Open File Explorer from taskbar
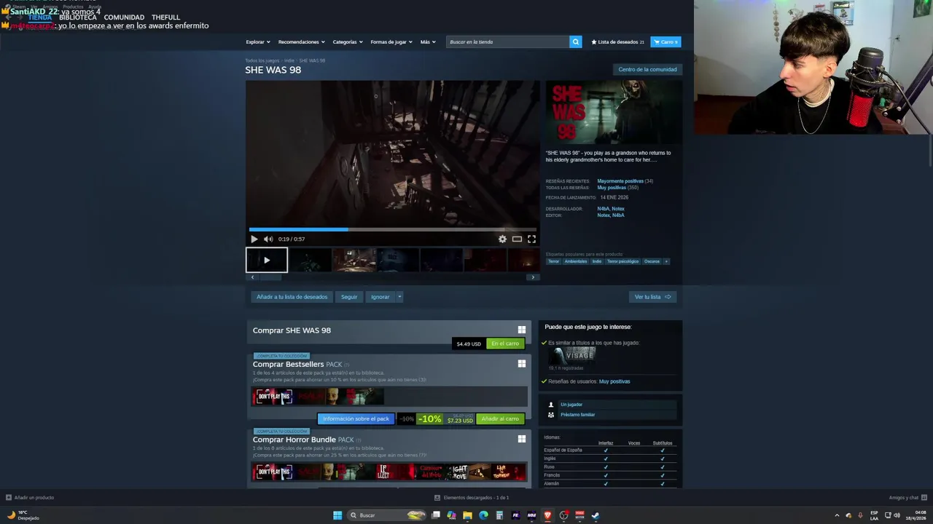The width and height of the screenshot is (933, 524). pos(467,515)
